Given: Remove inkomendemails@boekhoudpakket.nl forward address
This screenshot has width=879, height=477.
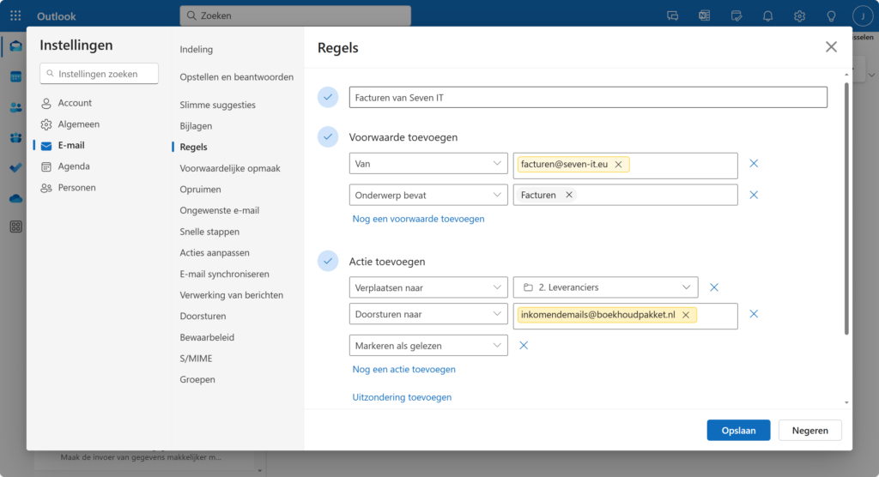Looking at the screenshot, I should 686,315.
